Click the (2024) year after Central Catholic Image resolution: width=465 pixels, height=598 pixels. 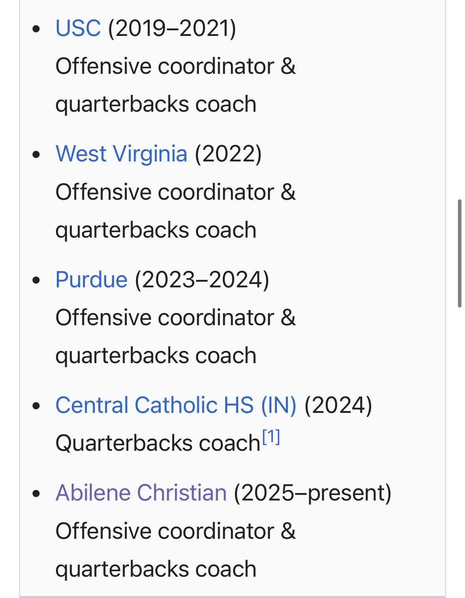[338, 405]
